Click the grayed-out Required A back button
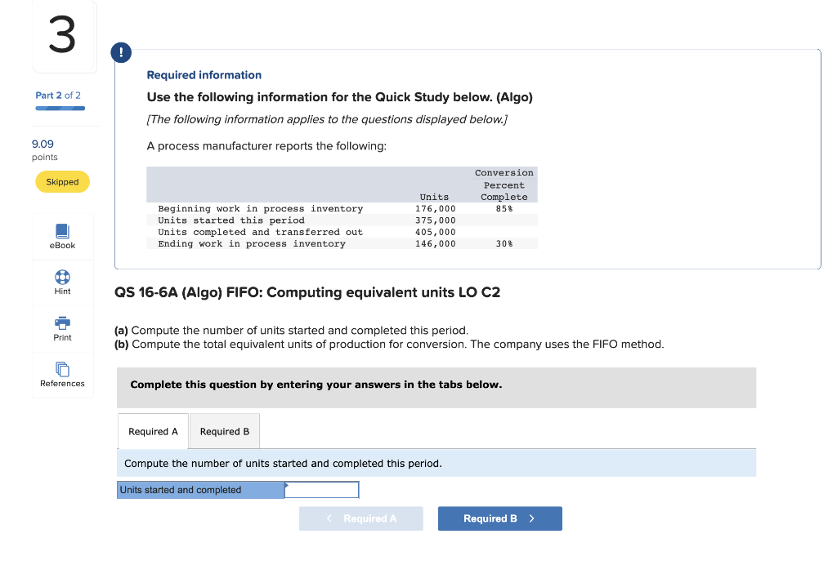Viewport: 837px width, 565px height. 360,518
